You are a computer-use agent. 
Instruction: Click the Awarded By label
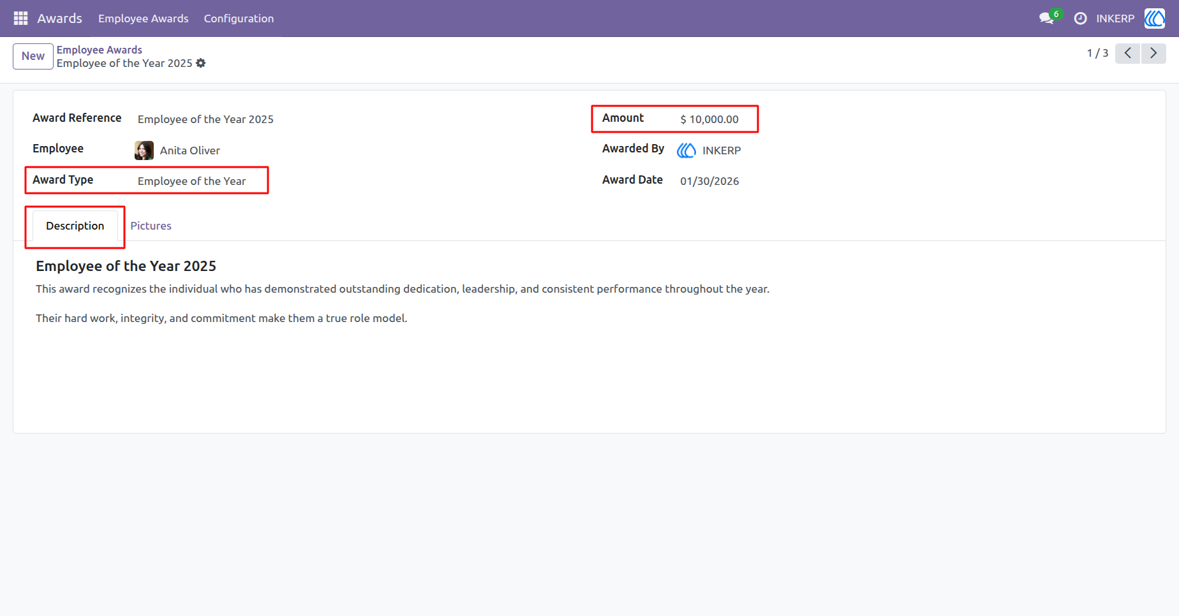[633, 149]
